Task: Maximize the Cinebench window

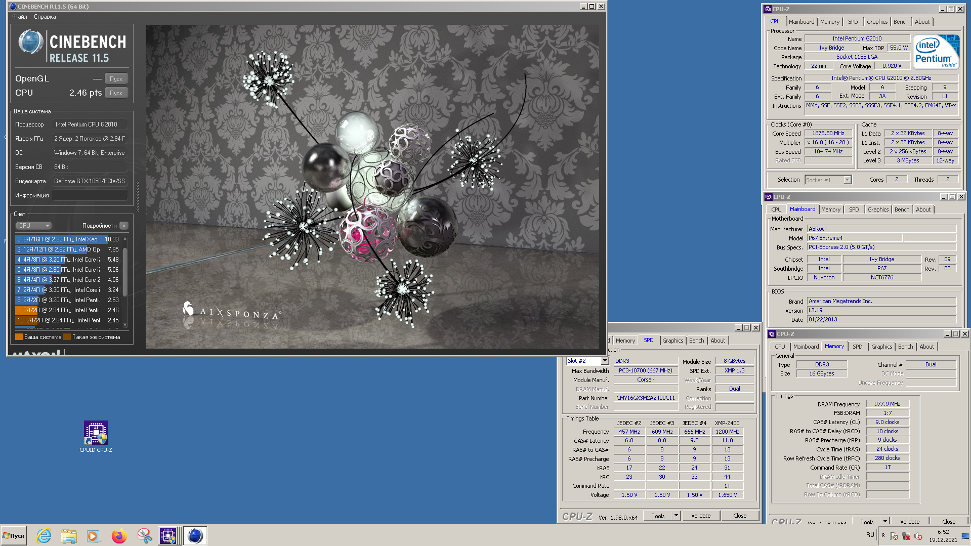Action: pyautogui.click(x=592, y=7)
